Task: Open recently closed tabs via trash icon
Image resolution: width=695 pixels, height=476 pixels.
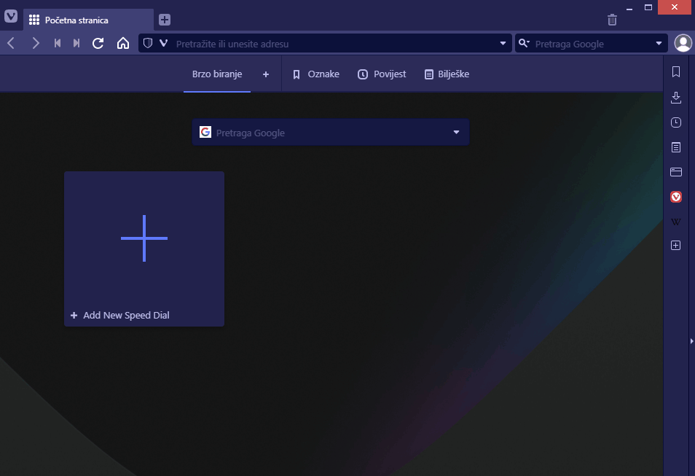Action: click(612, 20)
